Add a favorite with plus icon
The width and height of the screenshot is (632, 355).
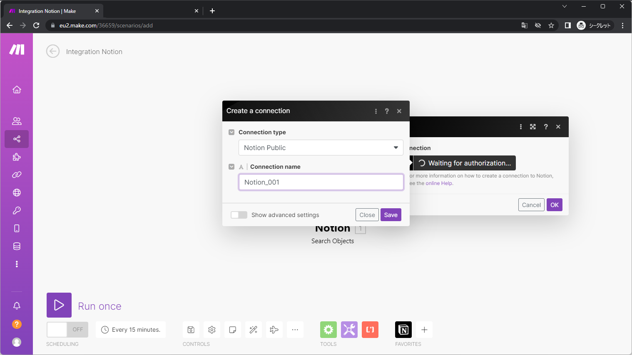(424, 330)
